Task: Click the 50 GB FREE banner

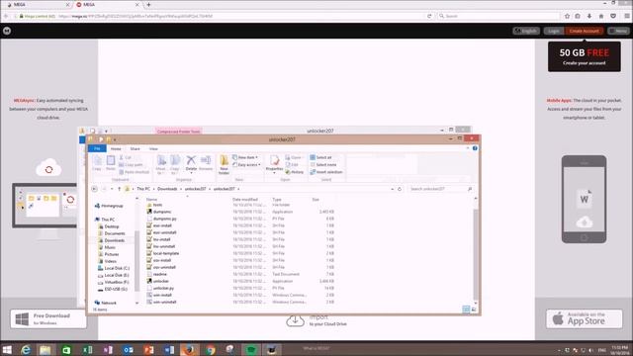Action: [585, 56]
